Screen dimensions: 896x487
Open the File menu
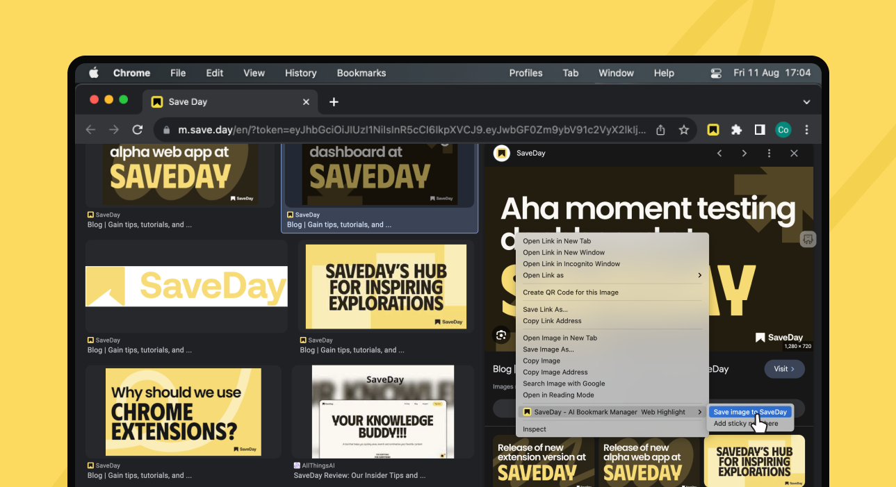click(x=178, y=73)
